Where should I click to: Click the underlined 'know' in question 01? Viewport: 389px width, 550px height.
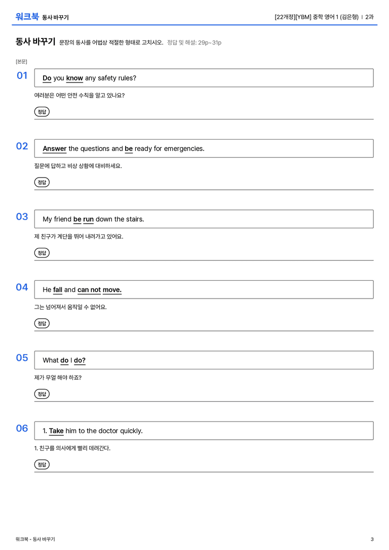tap(74, 78)
